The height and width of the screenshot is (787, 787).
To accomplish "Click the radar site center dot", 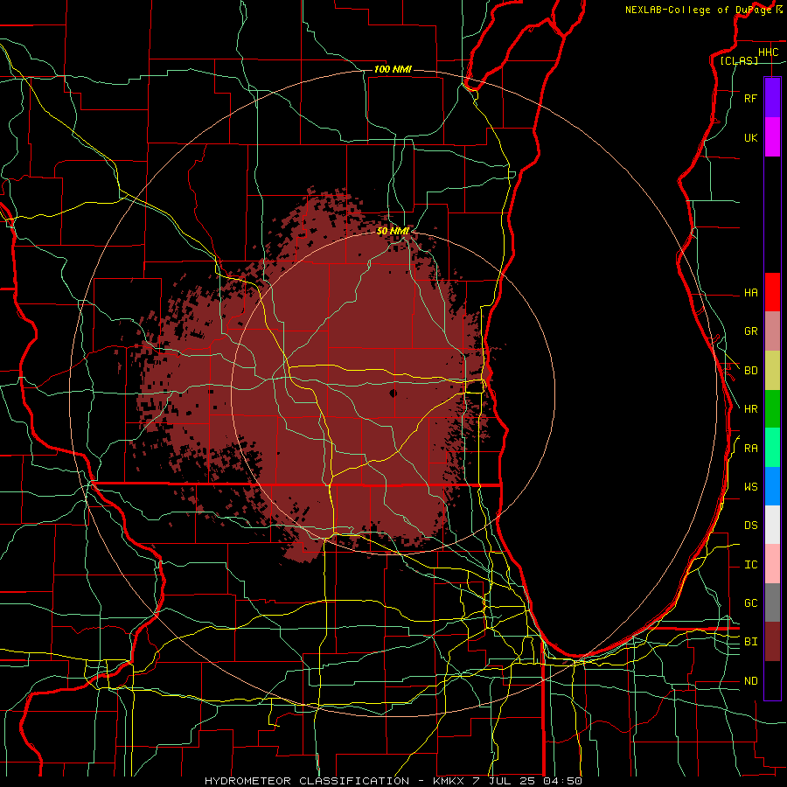I will (x=393, y=393).
